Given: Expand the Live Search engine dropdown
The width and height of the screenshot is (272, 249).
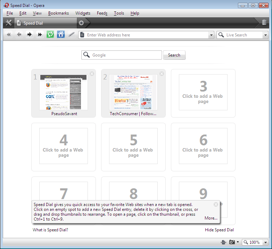Looking at the screenshot, I should [x=265, y=35].
